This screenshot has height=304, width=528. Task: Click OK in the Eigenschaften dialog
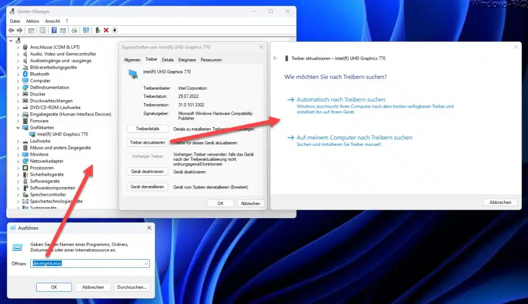[220, 204]
